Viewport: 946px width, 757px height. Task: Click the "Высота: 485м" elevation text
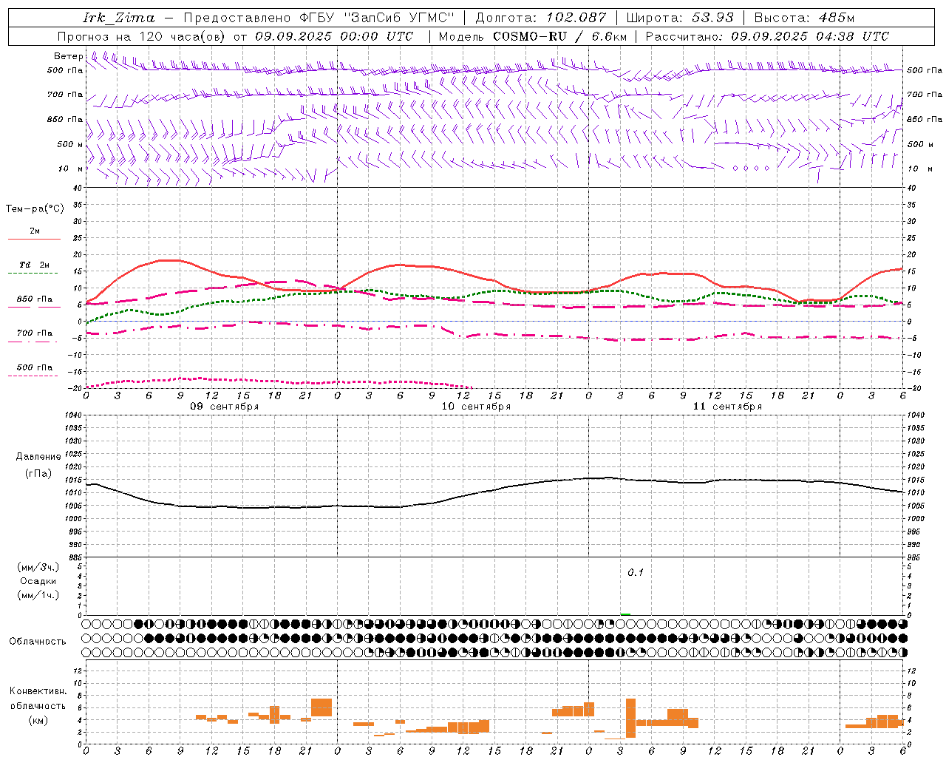(803, 18)
